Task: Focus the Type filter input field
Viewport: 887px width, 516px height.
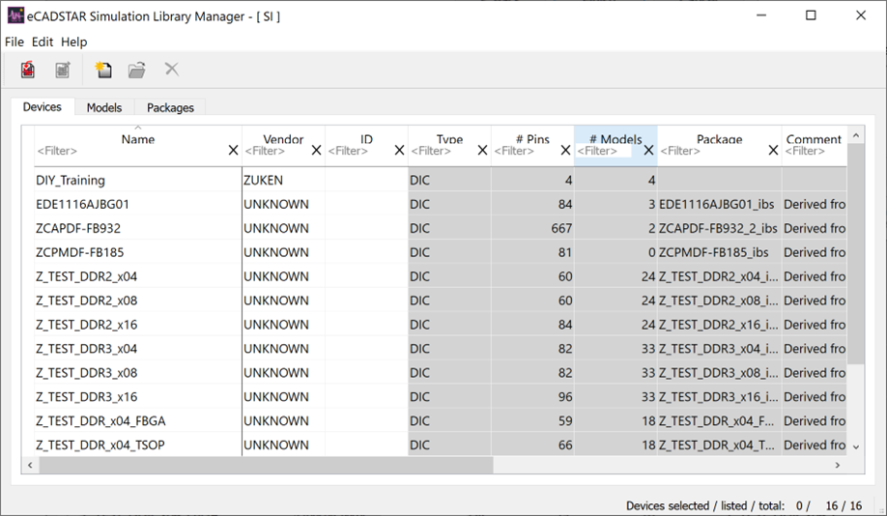Action: pos(443,151)
